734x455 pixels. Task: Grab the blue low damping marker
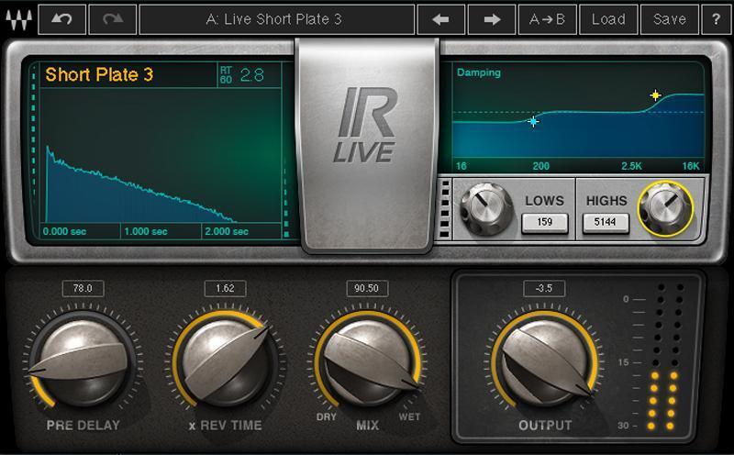pos(533,122)
